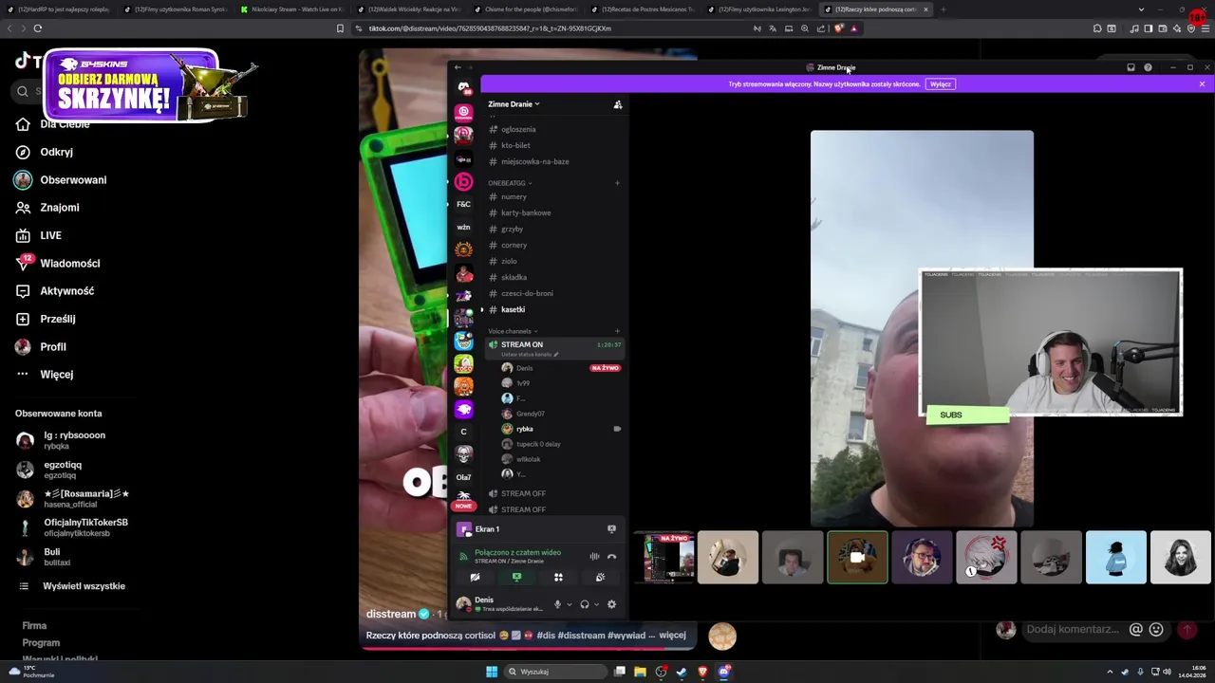Open microphone input options arrow
1215x683 pixels.
click(570, 604)
